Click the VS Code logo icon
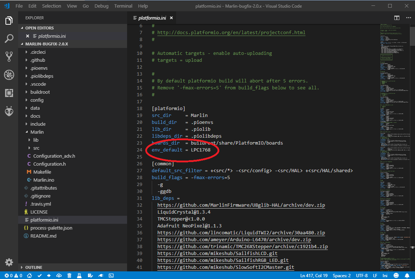Screen dimensions: 415x279 pyautogui.click(x=7, y=6)
